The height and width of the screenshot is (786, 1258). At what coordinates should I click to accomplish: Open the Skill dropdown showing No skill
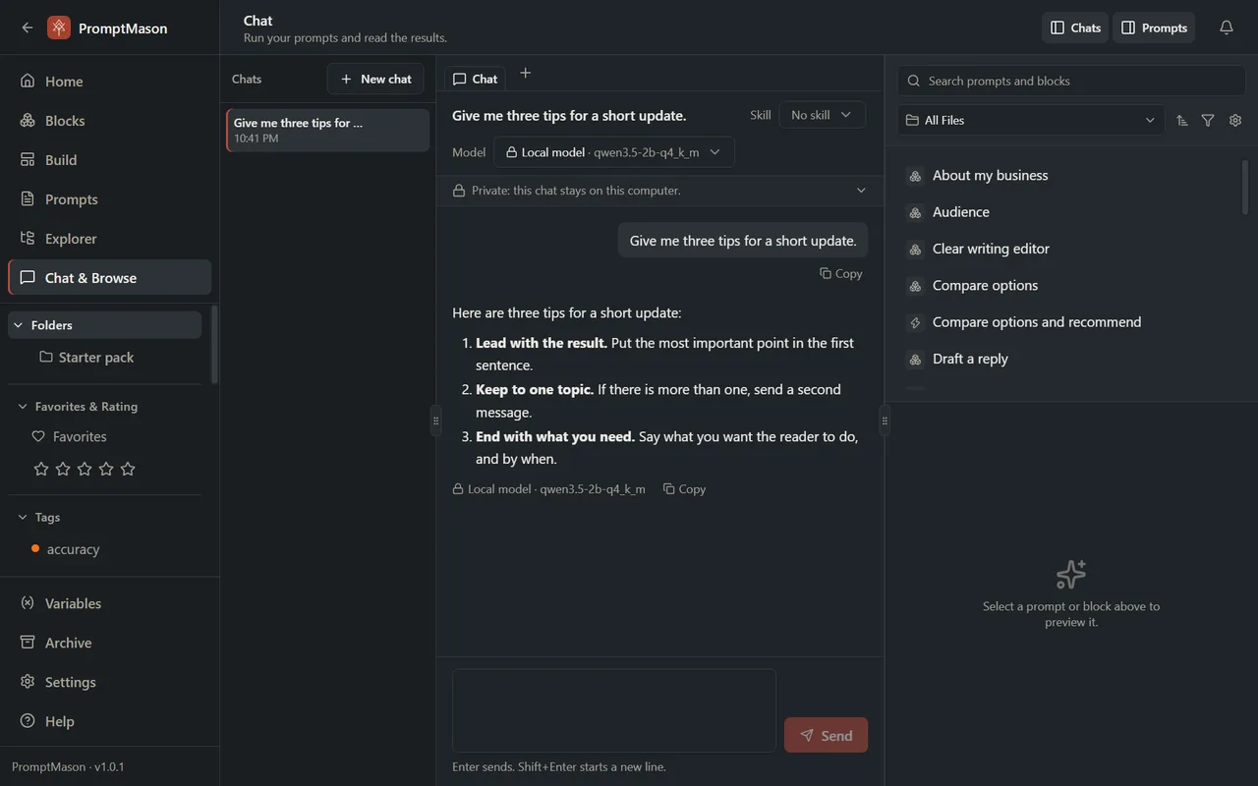(x=823, y=115)
